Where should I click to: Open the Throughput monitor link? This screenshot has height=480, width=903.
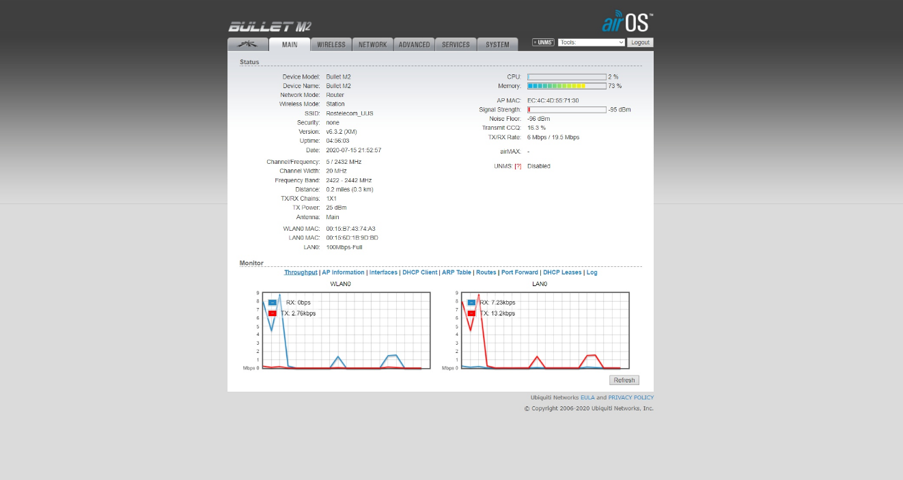tap(301, 272)
